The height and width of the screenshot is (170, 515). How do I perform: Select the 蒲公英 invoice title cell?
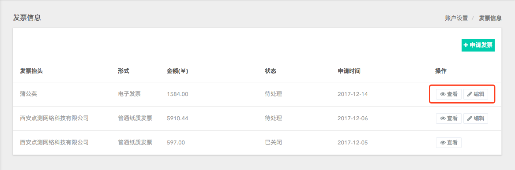click(x=28, y=94)
